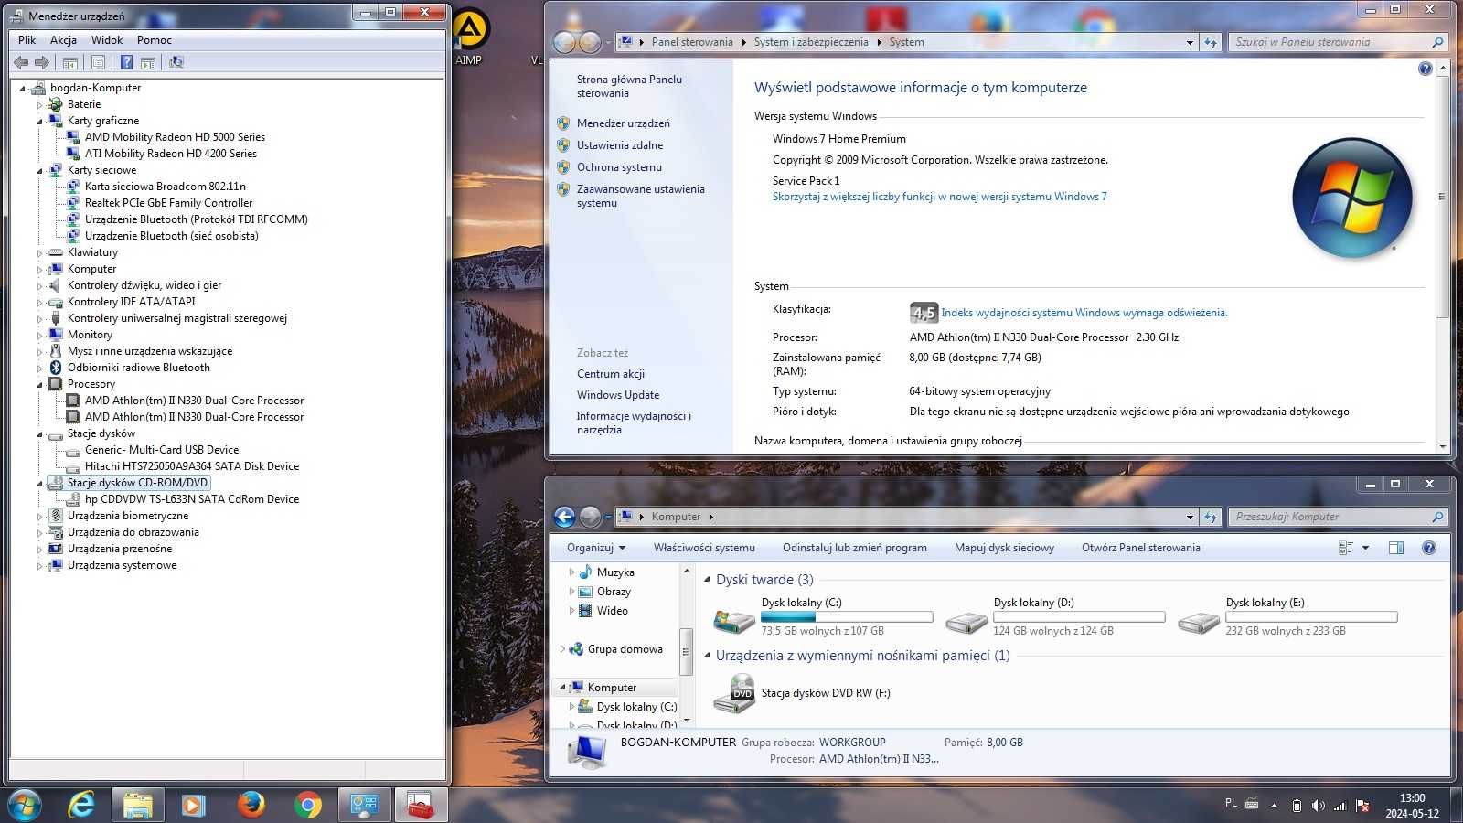Viewport: 1463px width, 823px height.
Task: Click Odinstaluj lub zmień program
Action: [855, 548]
